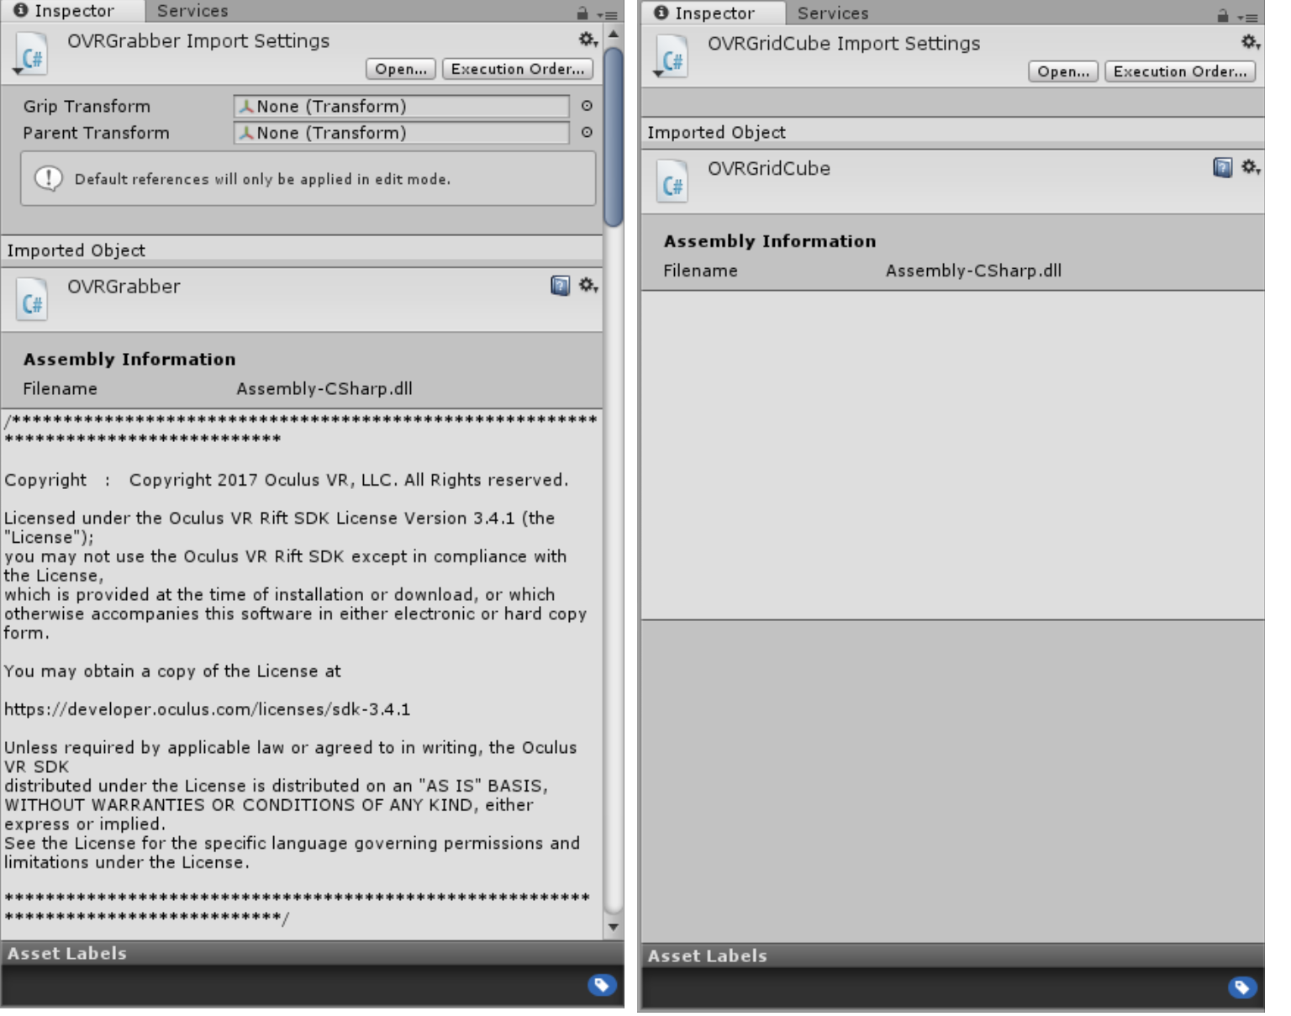Open object picker for Parent Transform

point(587,133)
